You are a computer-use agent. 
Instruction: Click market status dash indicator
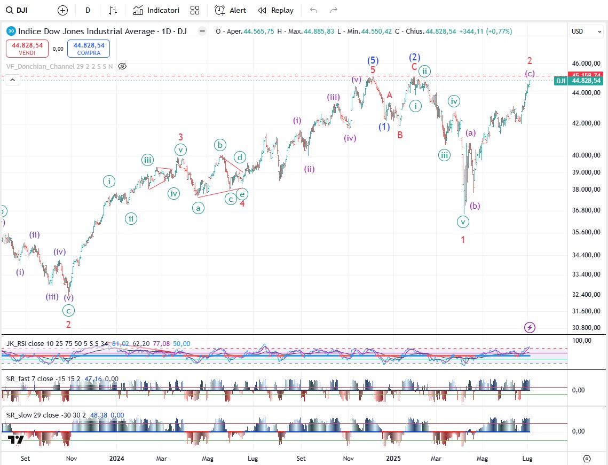click(202, 31)
